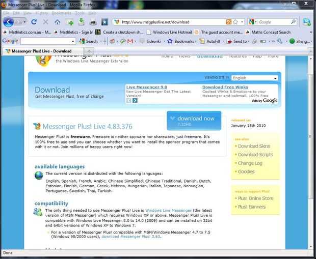Open the Downloads toolbar icon
Viewport: 316px width, 259px height.
point(81,21)
